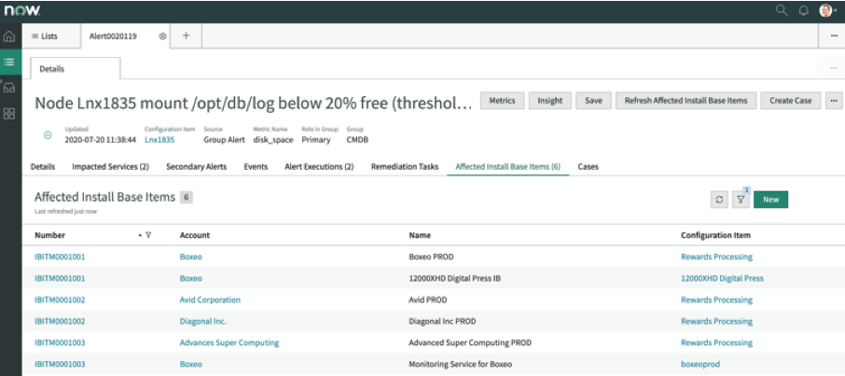Click the Create Case button
The height and width of the screenshot is (376, 845).
click(x=791, y=101)
